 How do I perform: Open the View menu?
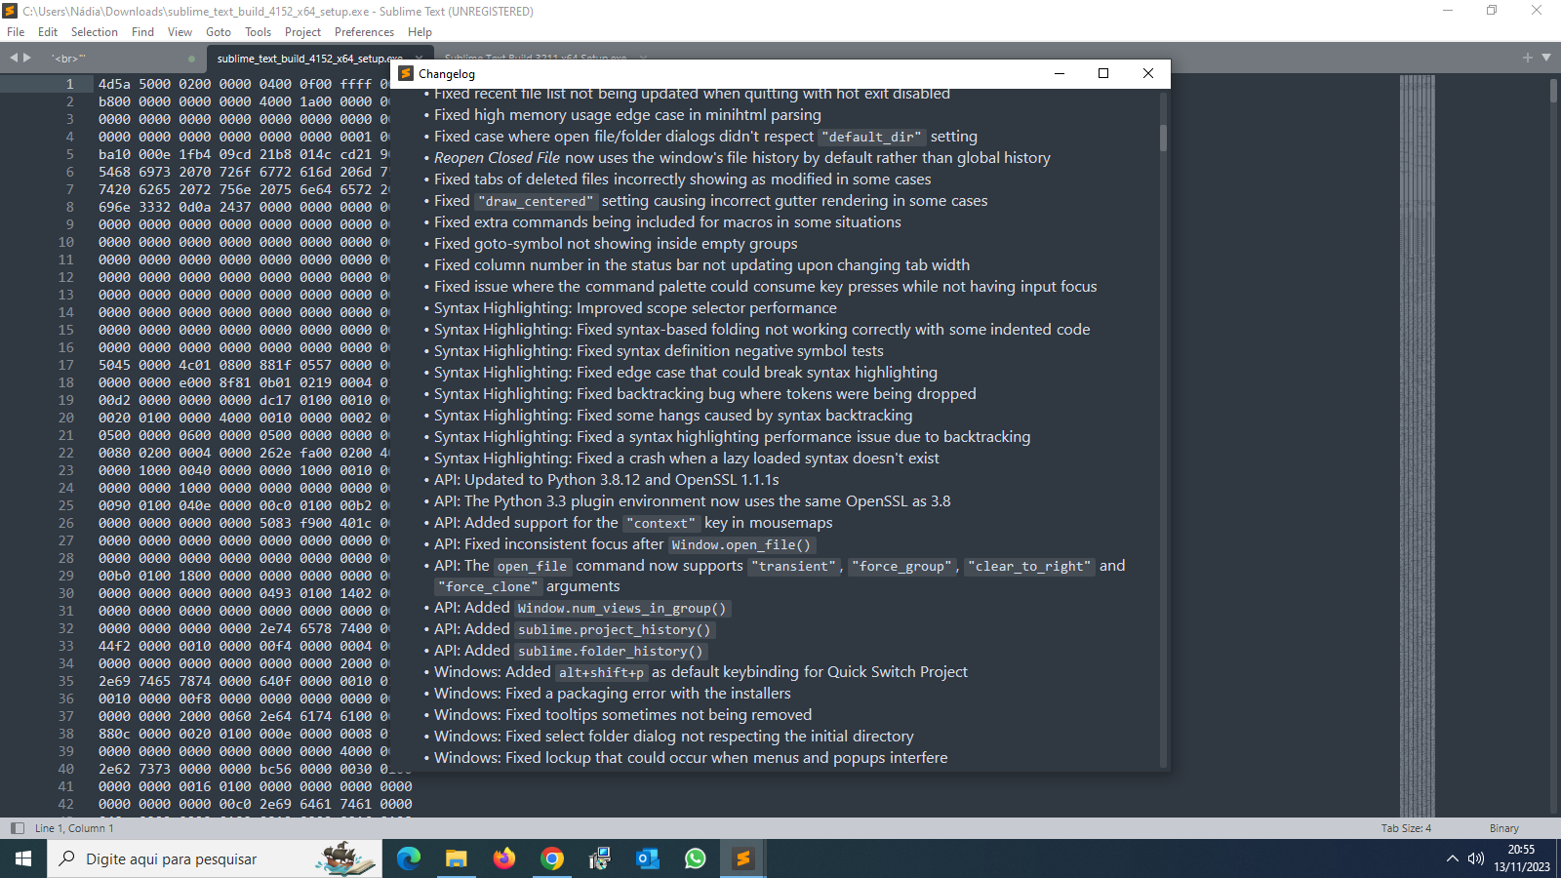click(x=180, y=32)
